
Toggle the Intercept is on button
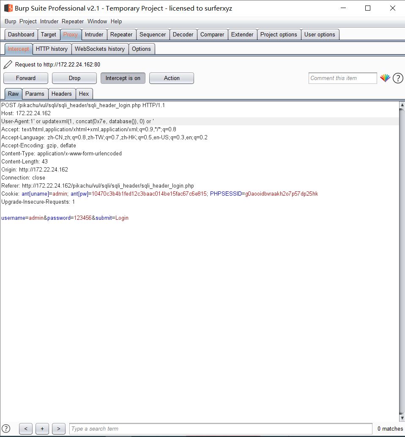coord(123,78)
